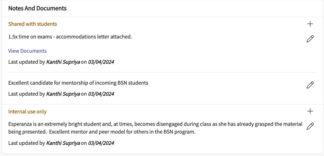Click the Internal use only section heading
Screen dimensions: 324x156
coord(27,112)
